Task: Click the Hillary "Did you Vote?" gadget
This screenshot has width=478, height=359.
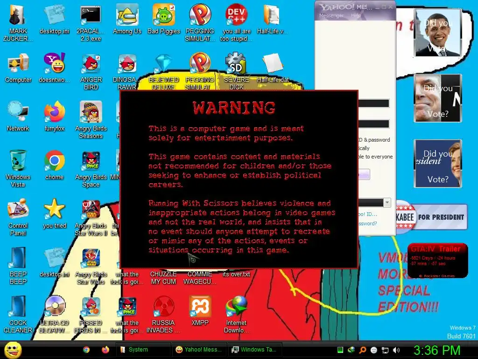Action: coord(438,164)
